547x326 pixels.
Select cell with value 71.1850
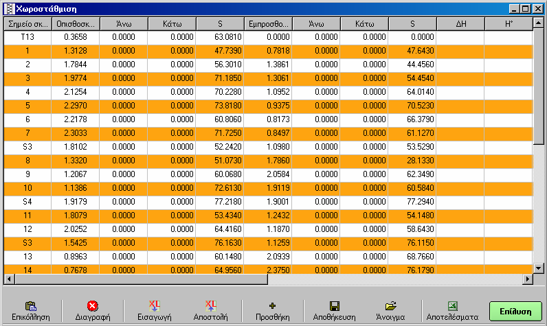[x=220, y=78]
